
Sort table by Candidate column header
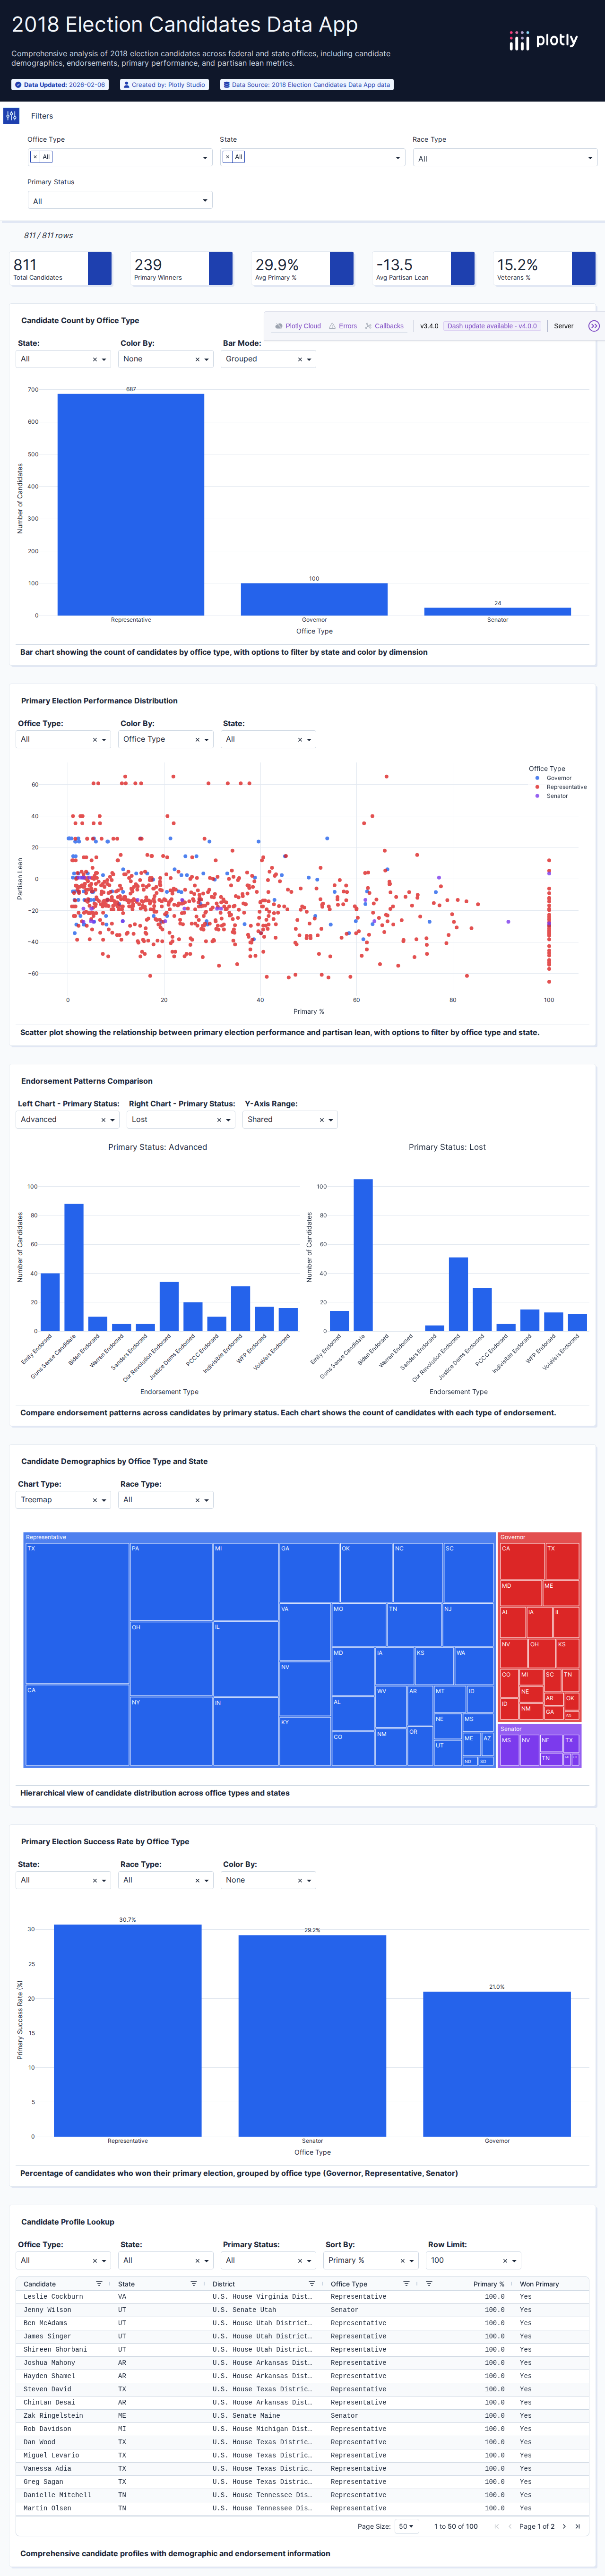(x=40, y=2284)
